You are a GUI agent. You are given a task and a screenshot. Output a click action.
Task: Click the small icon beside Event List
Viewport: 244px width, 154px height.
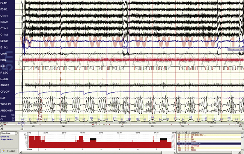tap(4, 150)
